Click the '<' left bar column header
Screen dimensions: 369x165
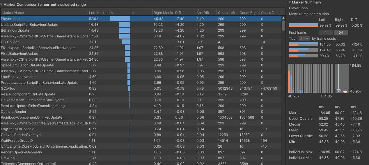pos(120,12)
